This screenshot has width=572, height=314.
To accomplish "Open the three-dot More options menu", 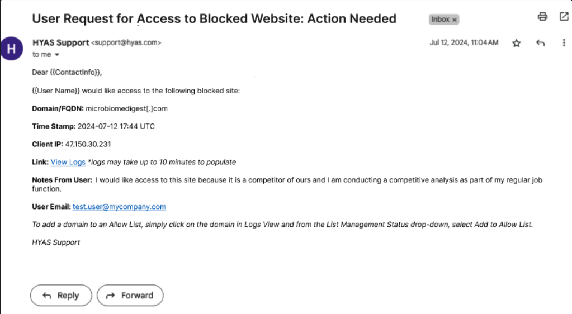I will click(564, 43).
